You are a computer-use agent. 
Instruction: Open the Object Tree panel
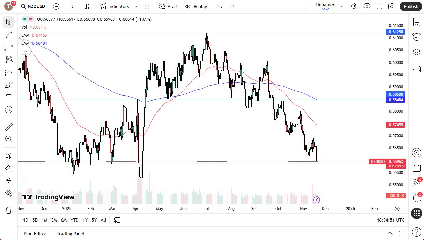pyautogui.click(x=416, y=52)
